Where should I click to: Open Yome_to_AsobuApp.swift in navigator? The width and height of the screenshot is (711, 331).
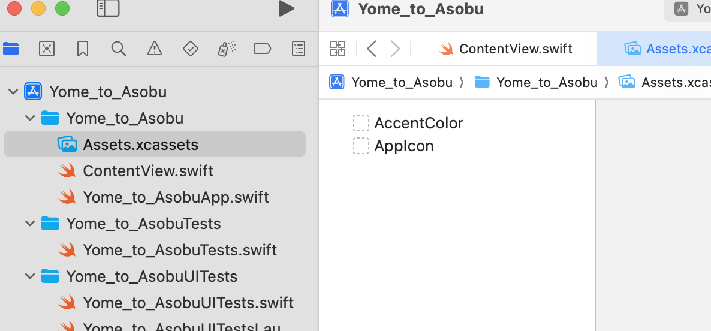click(x=176, y=197)
